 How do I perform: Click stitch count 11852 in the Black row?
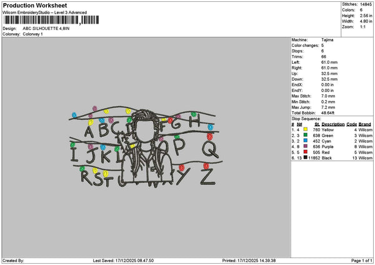[314, 158]
